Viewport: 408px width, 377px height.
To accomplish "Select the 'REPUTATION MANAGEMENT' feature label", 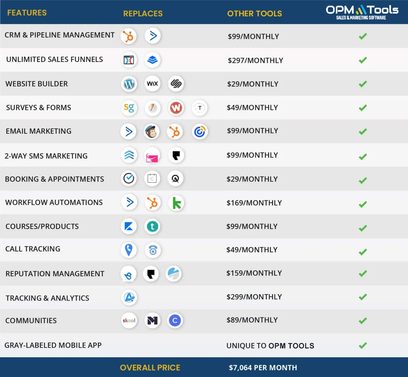I will (55, 274).
